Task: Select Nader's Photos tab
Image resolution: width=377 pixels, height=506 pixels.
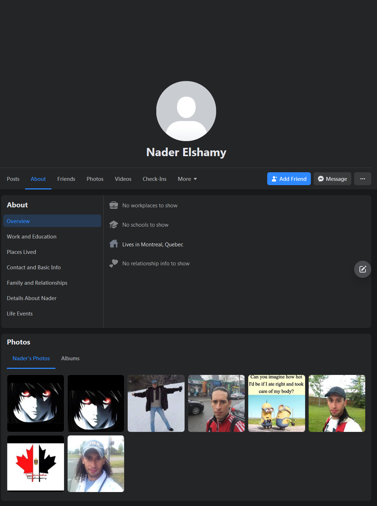Action: 31,358
